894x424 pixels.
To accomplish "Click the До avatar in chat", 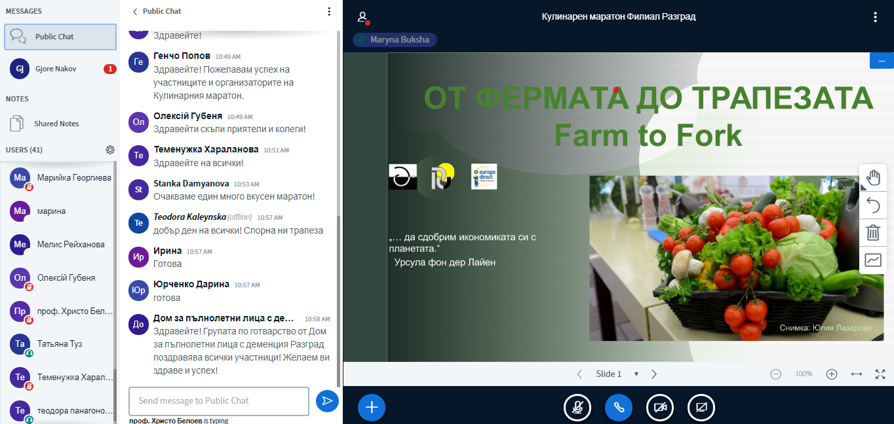I will (138, 324).
